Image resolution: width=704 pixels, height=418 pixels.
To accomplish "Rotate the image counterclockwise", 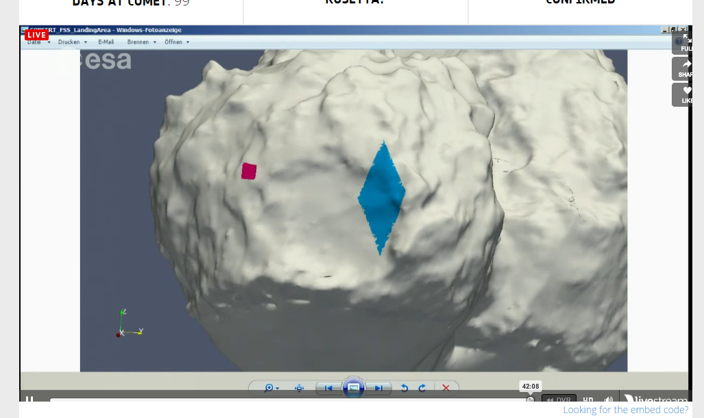I will tap(404, 388).
